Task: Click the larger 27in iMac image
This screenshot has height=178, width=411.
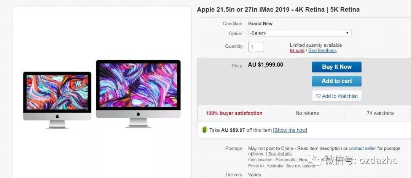Action: [x=138, y=94]
